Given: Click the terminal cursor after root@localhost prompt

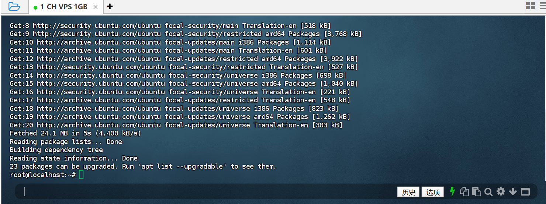Looking at the screenshot, I should point(81,175).
